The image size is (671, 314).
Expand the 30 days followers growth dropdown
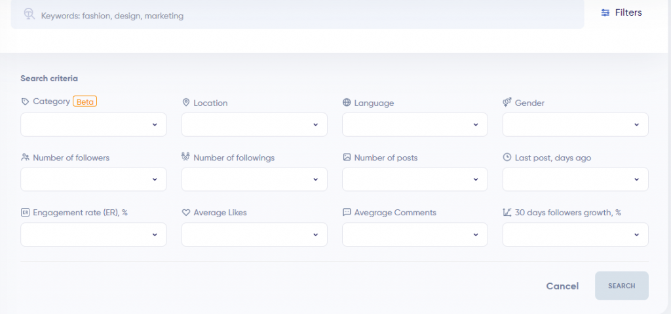(x=575, y=235)
